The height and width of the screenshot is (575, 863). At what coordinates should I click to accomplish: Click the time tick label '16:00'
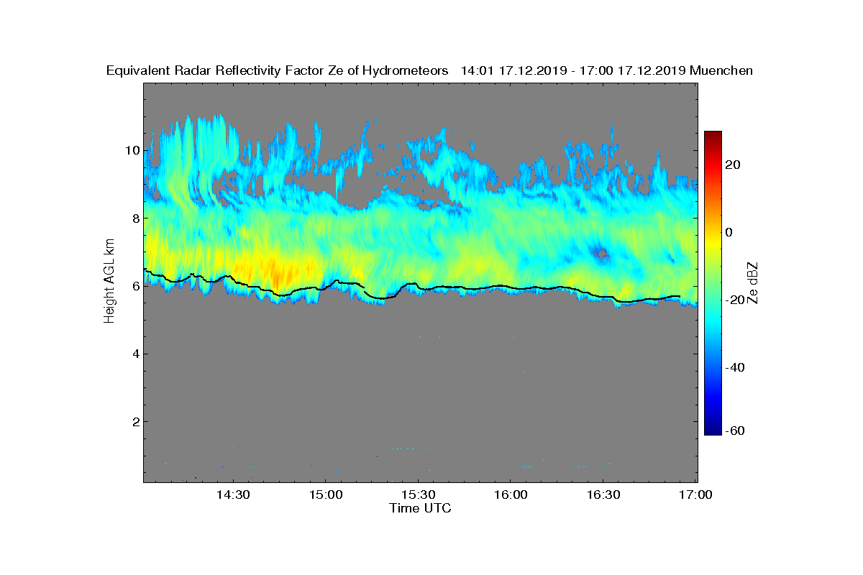pyautogui.click(x=511, y=494)
